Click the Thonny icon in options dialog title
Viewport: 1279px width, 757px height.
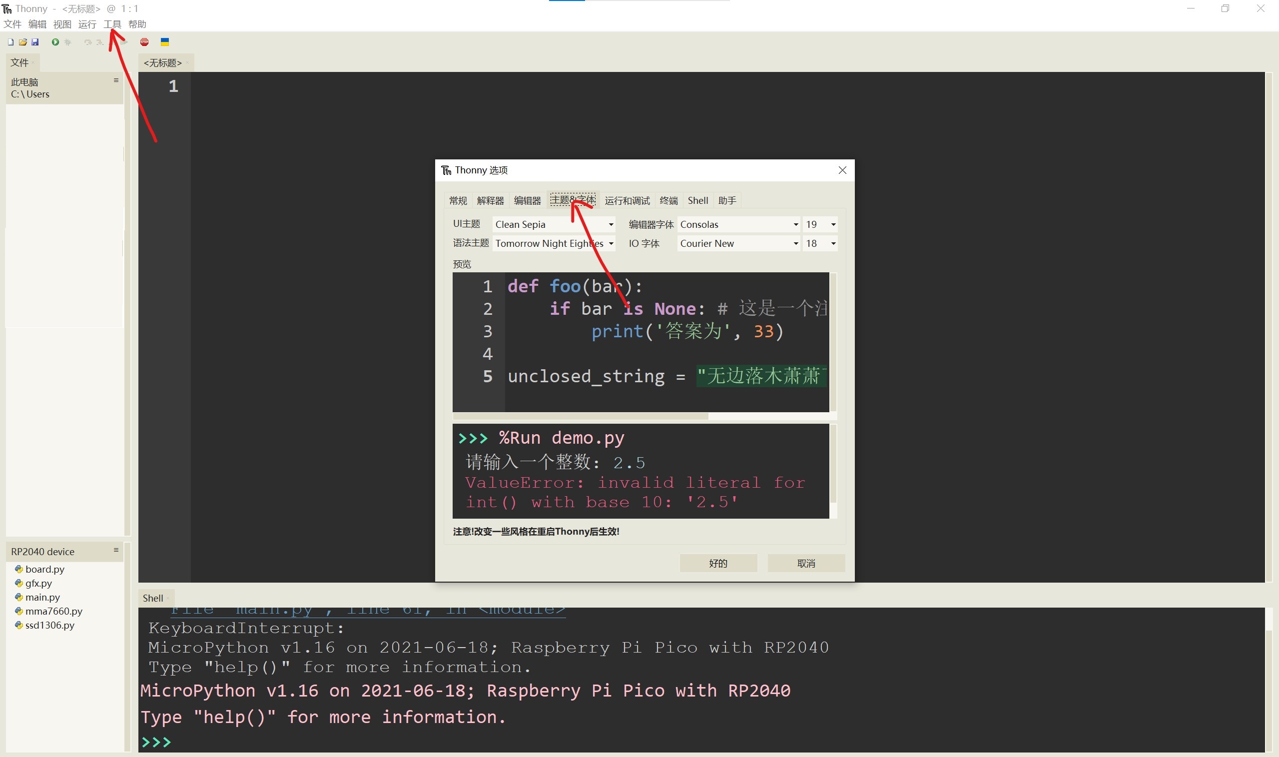coord(446,170)
